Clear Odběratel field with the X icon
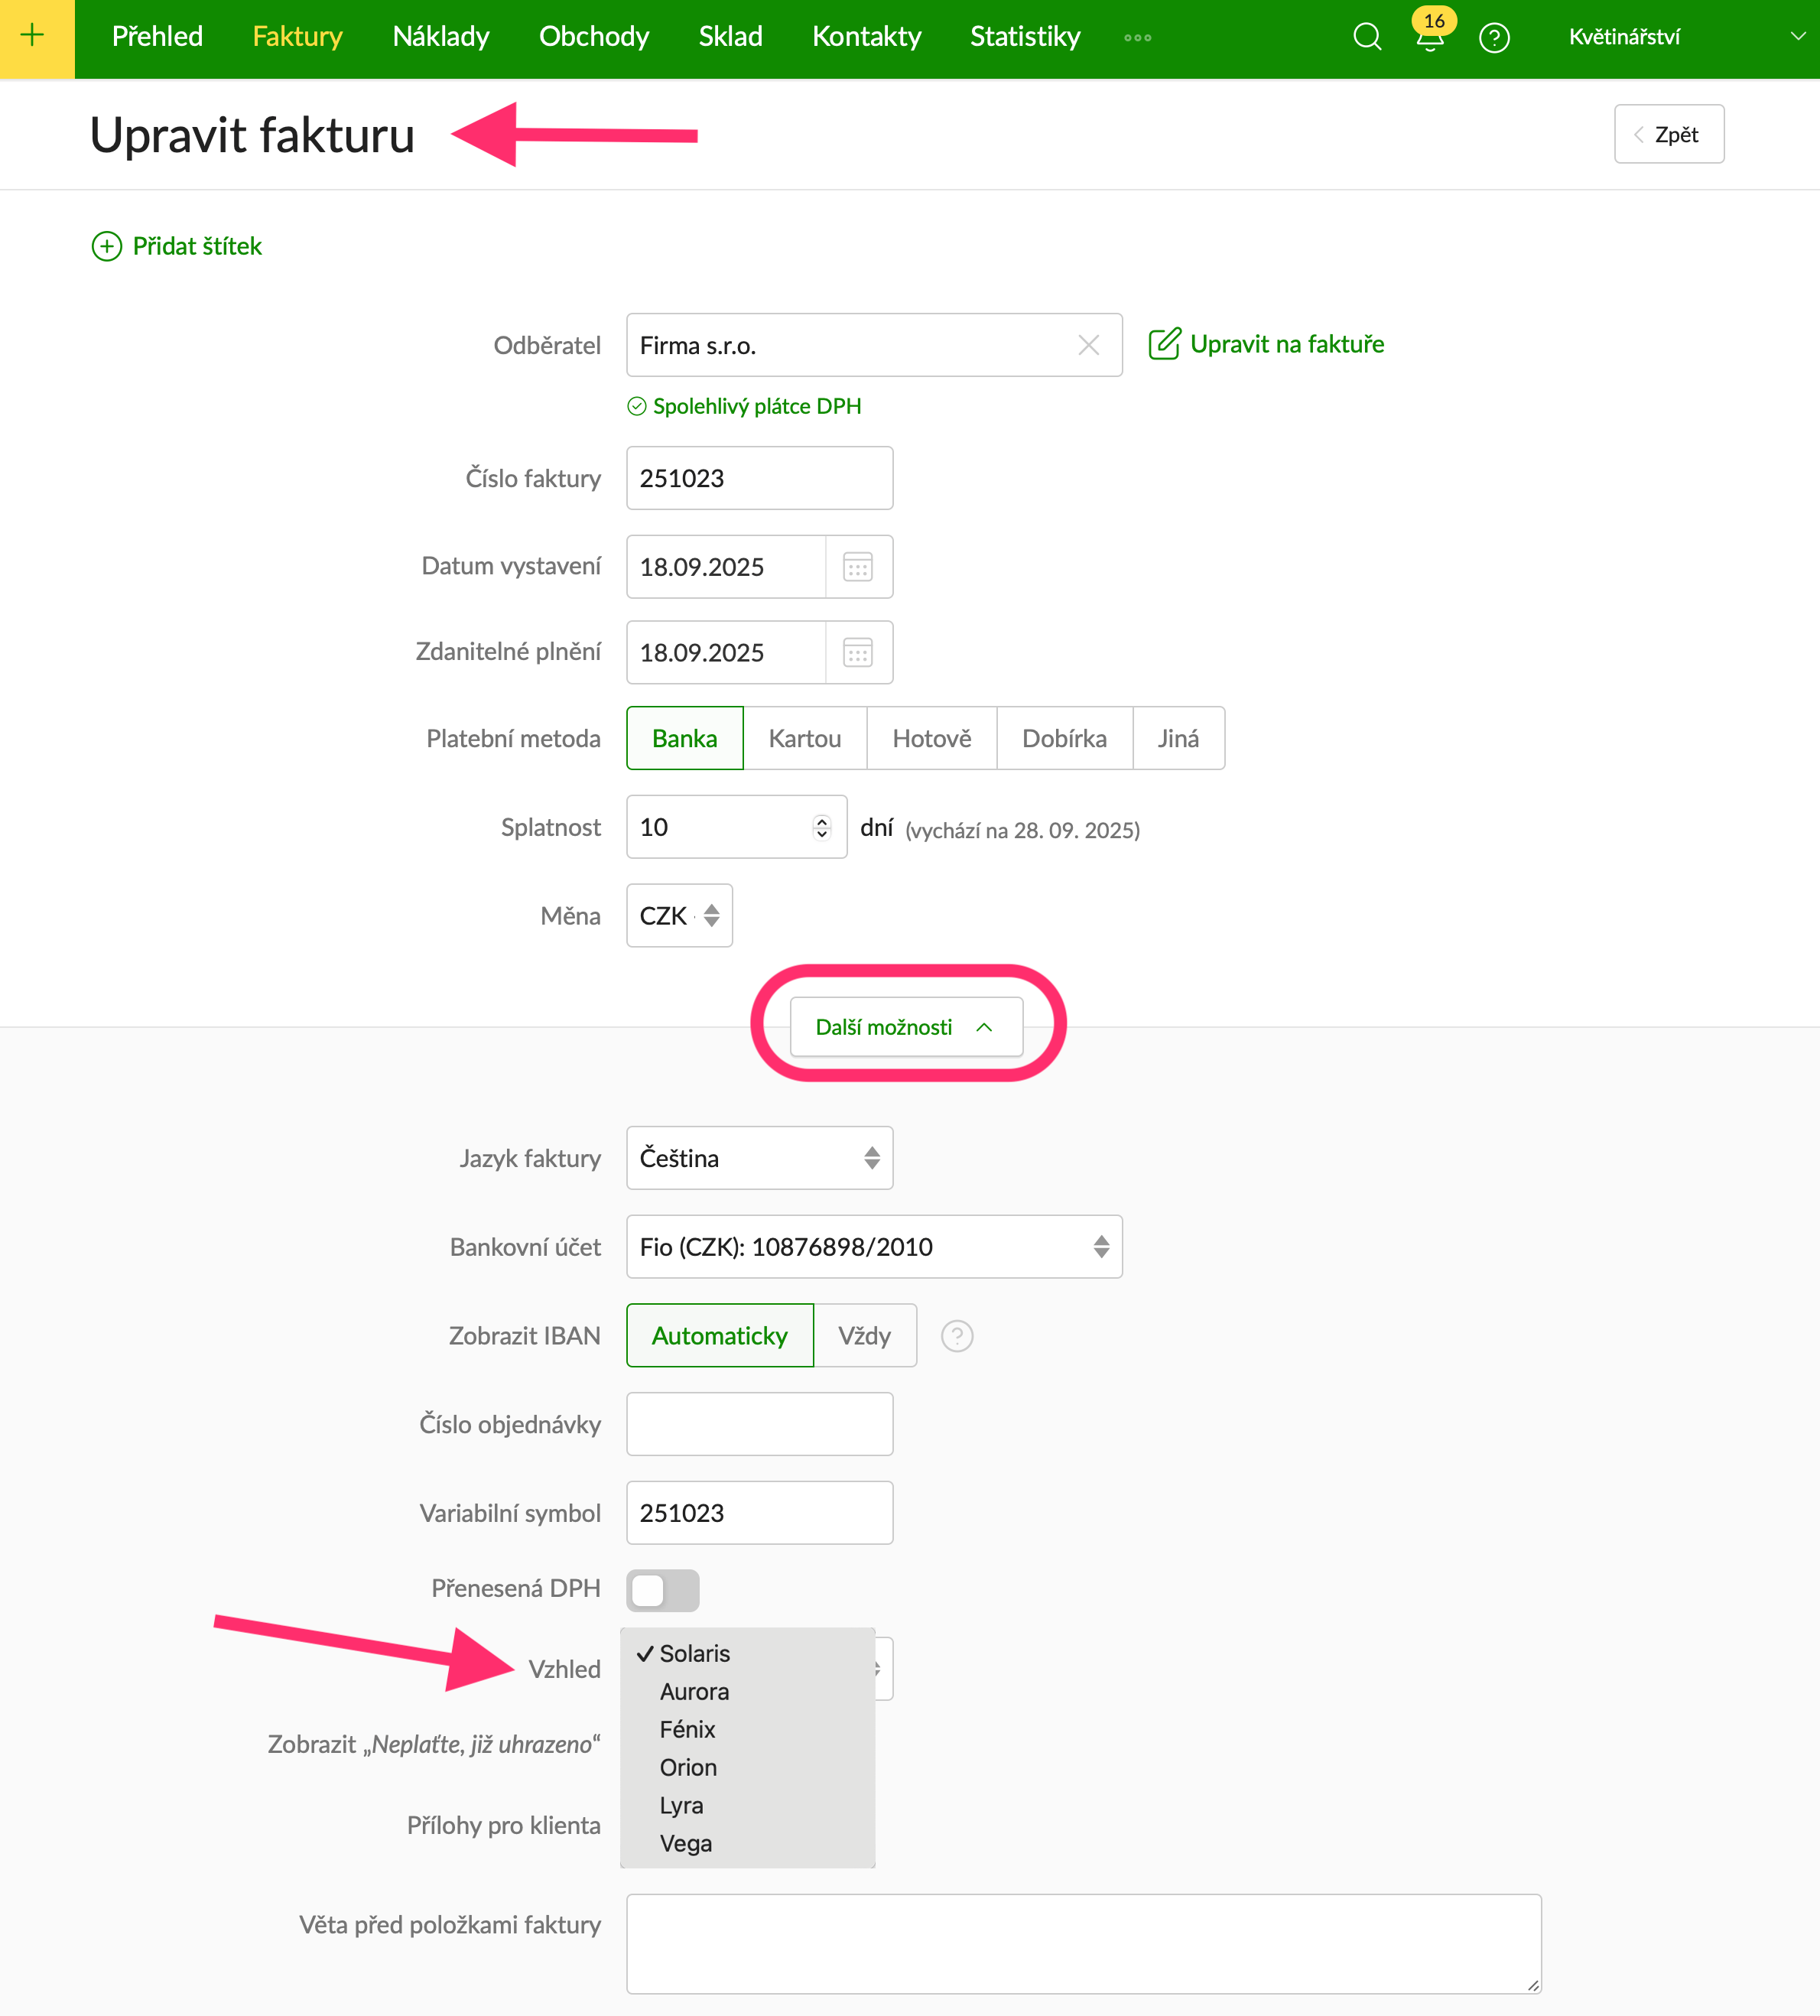1820x2016 pixels. [1089, 346]
